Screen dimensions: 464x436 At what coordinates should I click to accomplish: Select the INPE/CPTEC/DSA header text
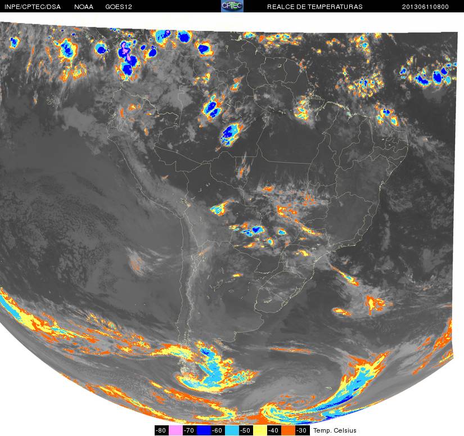[33, 7]
